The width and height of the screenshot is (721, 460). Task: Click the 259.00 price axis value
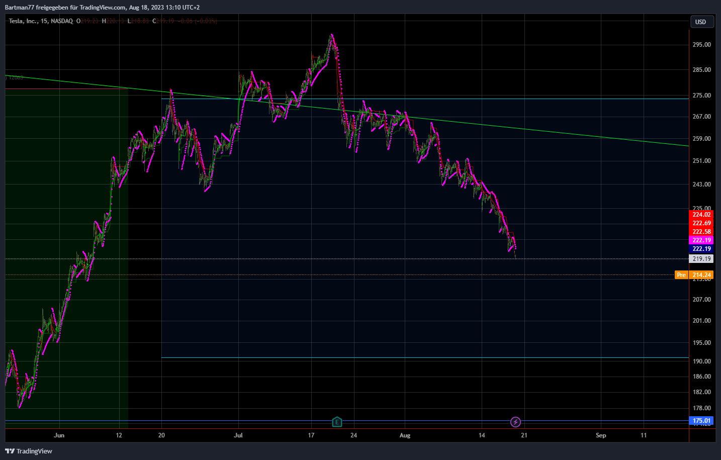pyautogui.click(x=701, y=139)
